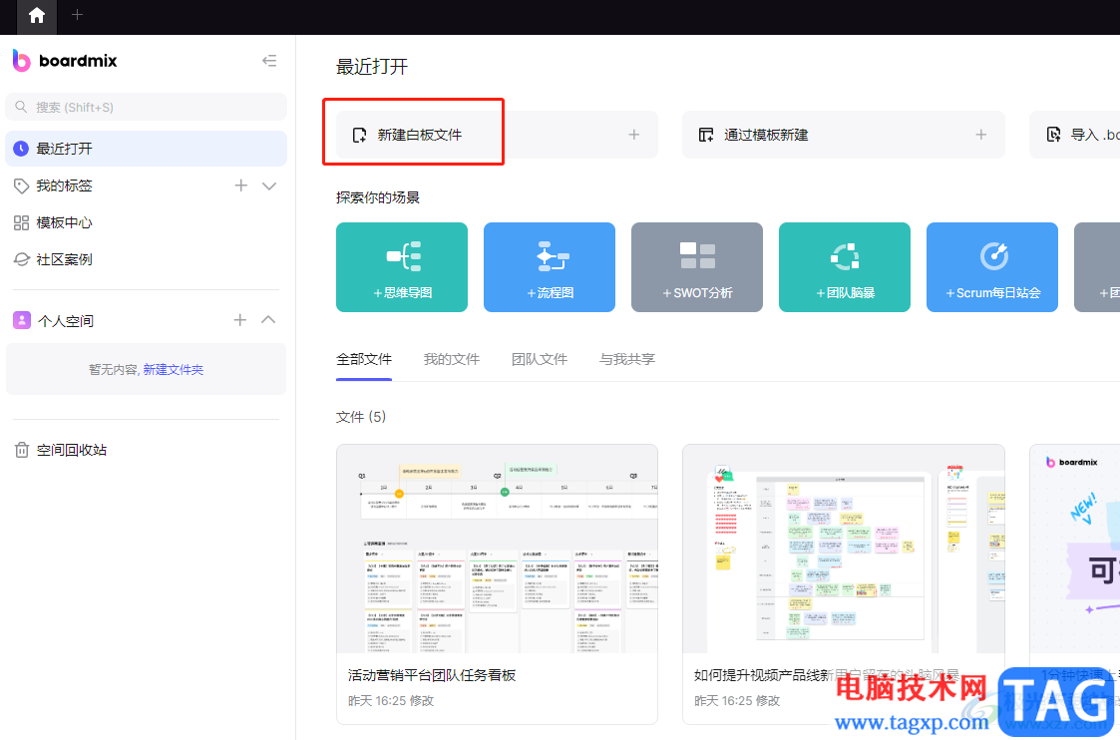Collapse the sidebar with the fold icon

[x=269, y=61]
